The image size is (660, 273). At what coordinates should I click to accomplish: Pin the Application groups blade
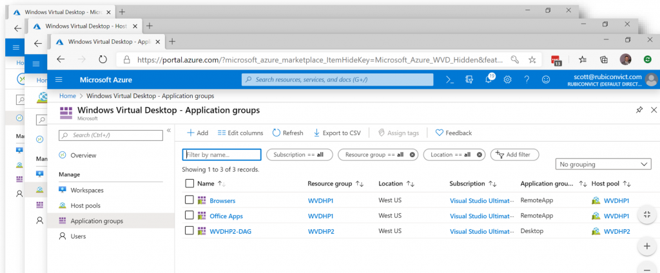point(639,110)
